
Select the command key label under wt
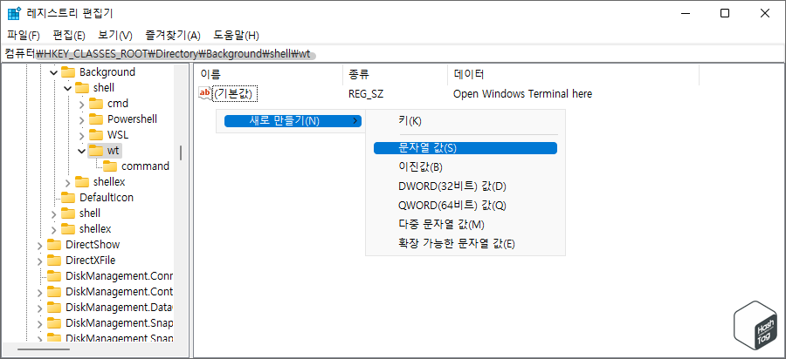[145, 166]
